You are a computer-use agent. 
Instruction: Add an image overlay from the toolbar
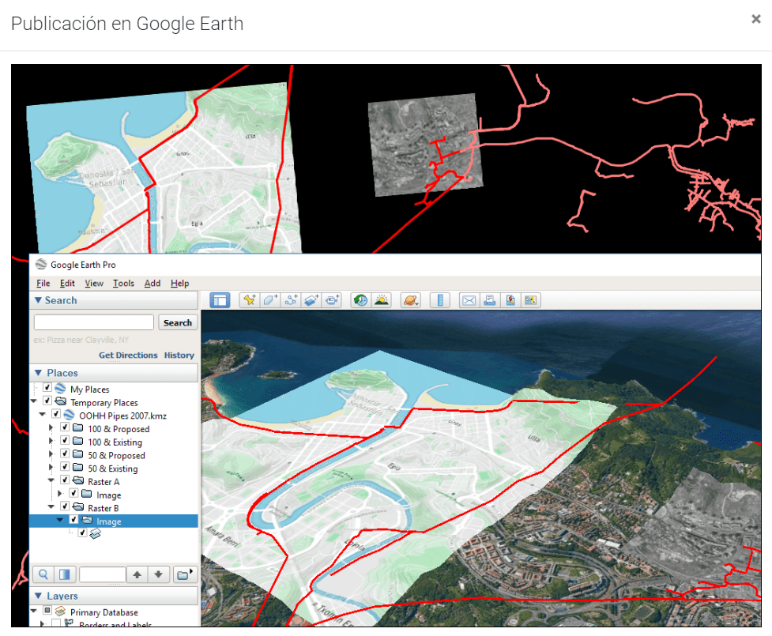pyautogui.click(x=311, y=299)
